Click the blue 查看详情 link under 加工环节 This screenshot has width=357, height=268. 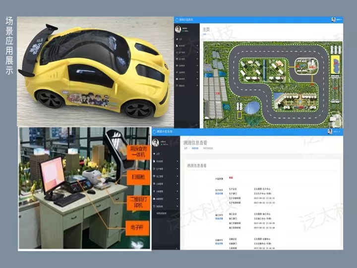click(219, 217)
